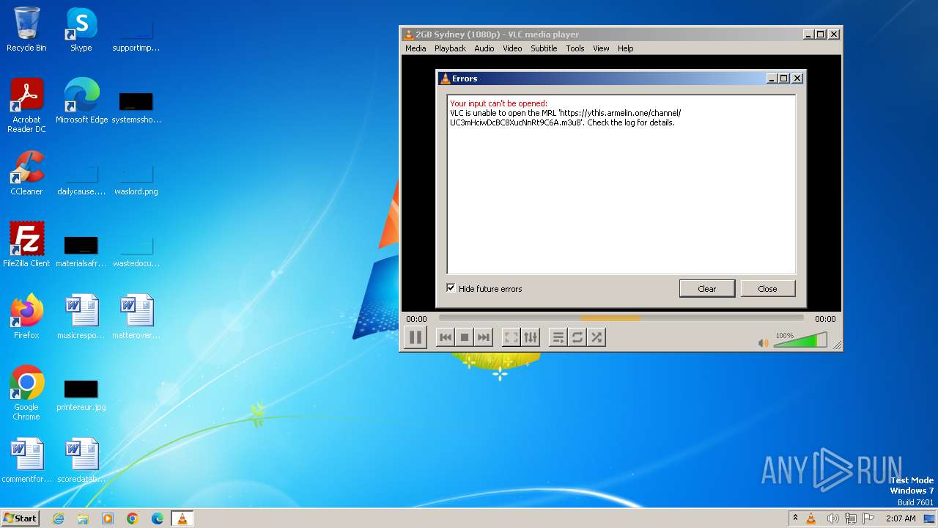
Task: Select the scoredatab Word document
Action: pyautogui.click(x=81, y=461)
